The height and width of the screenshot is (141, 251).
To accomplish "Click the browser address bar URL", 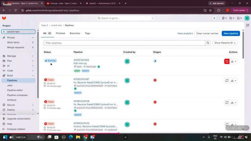I will [x=52, y=10].
